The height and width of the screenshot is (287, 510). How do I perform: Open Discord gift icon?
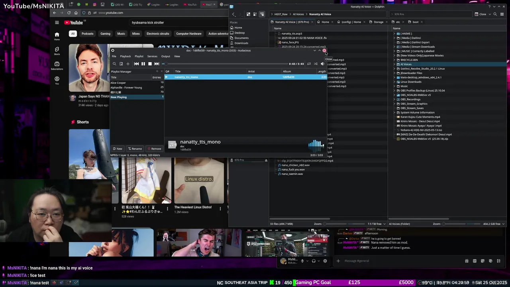tap(467, 261)
